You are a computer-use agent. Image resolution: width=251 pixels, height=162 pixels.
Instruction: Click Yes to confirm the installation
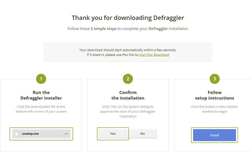113,134
